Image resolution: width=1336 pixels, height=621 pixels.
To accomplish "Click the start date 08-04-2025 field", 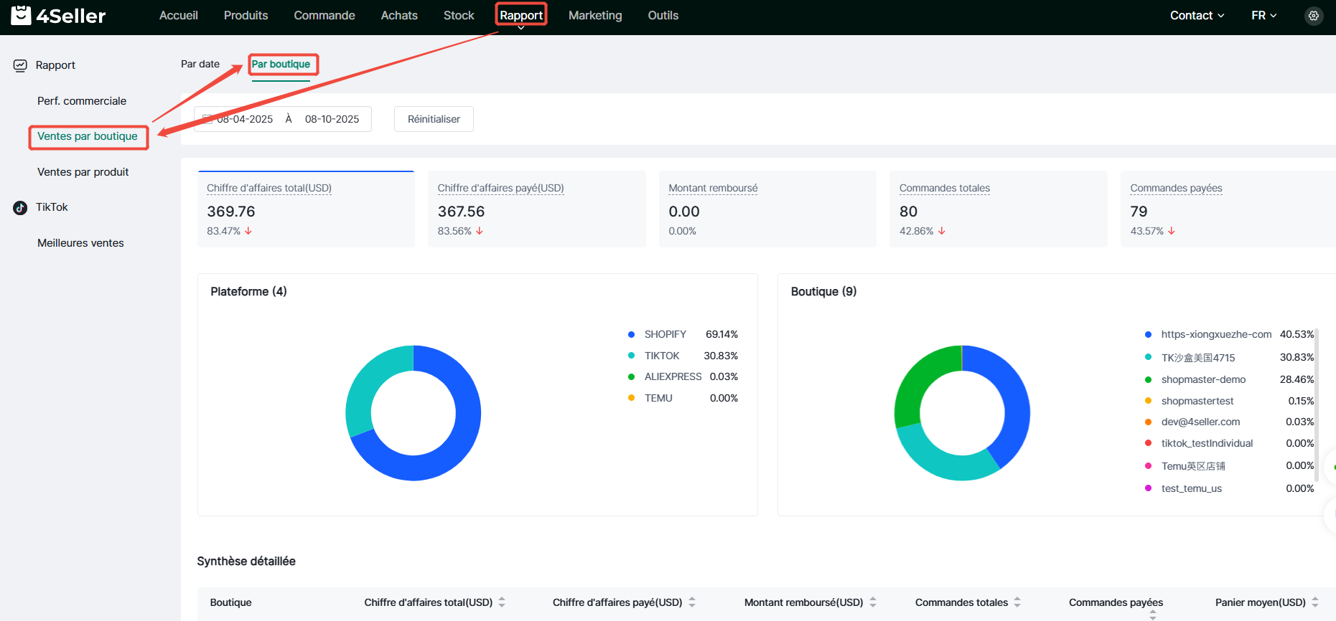I will [245, 119].
